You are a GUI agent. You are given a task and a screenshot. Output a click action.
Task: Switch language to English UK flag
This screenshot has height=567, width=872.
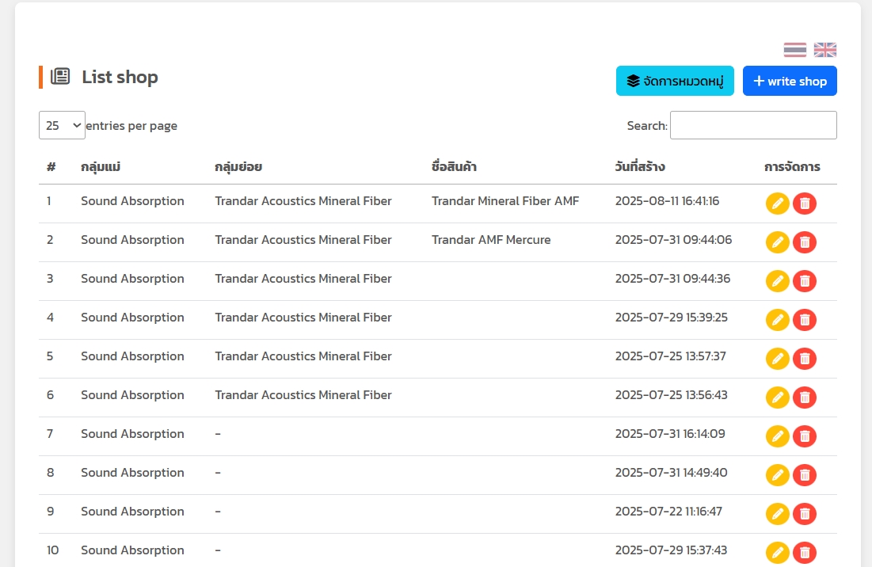pos(824,50)
